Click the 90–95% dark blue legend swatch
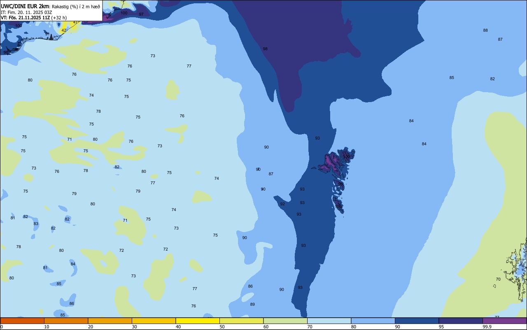Viewport: 527px width, 330px height. 417,321
